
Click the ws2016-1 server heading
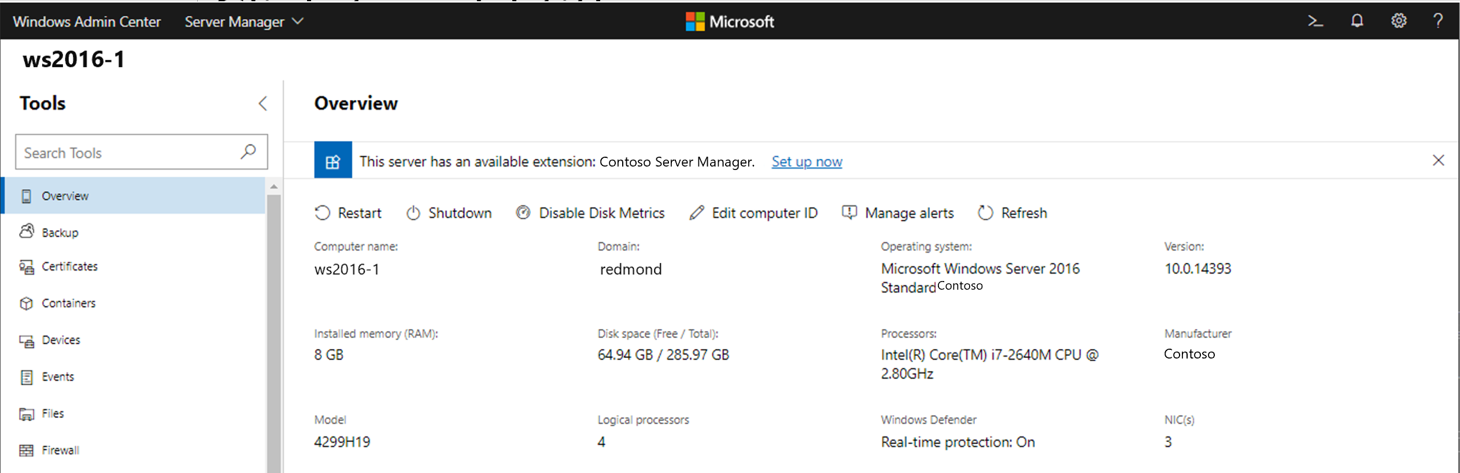[x=73, y=60]
